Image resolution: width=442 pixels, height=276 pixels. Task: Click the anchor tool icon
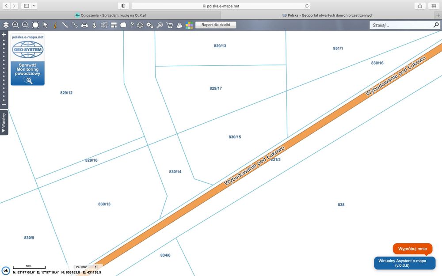[94, 25]
